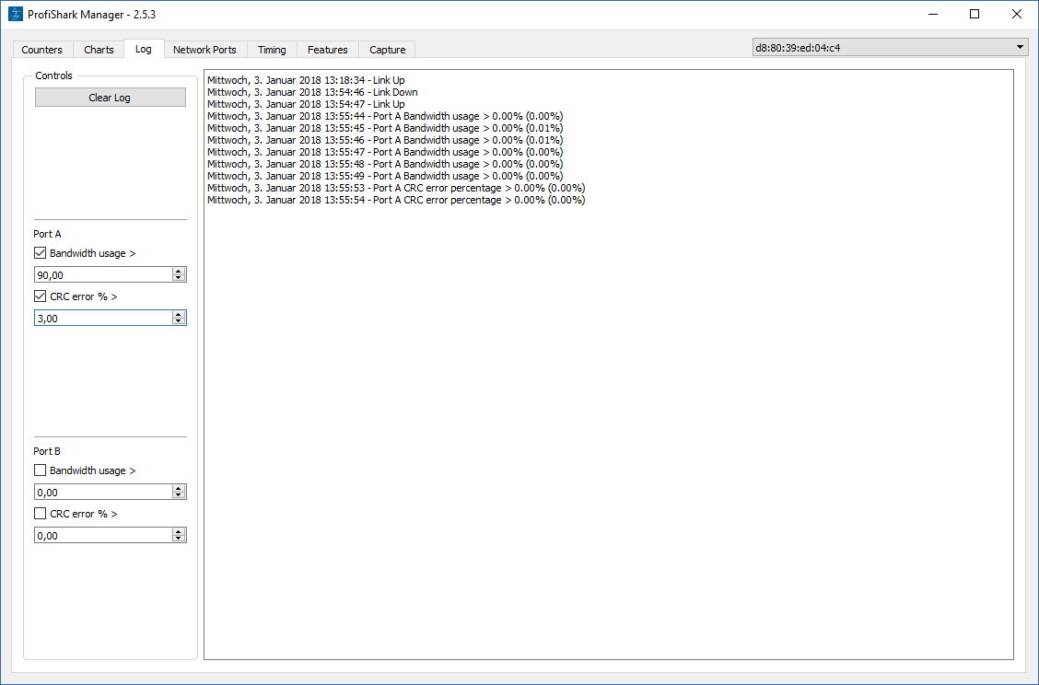Click the Port A CRC error field 3,00
The image size is (1039, 685).
(101, 318)
